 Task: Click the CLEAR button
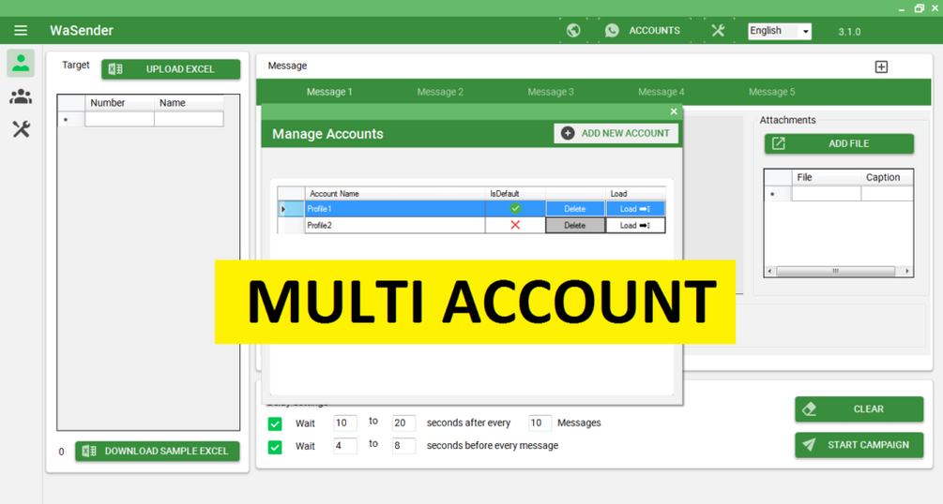859,409
